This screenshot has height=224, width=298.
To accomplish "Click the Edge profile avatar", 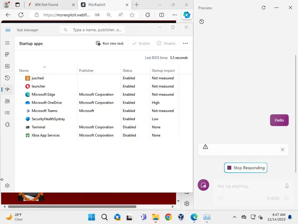I will point(7,5).
